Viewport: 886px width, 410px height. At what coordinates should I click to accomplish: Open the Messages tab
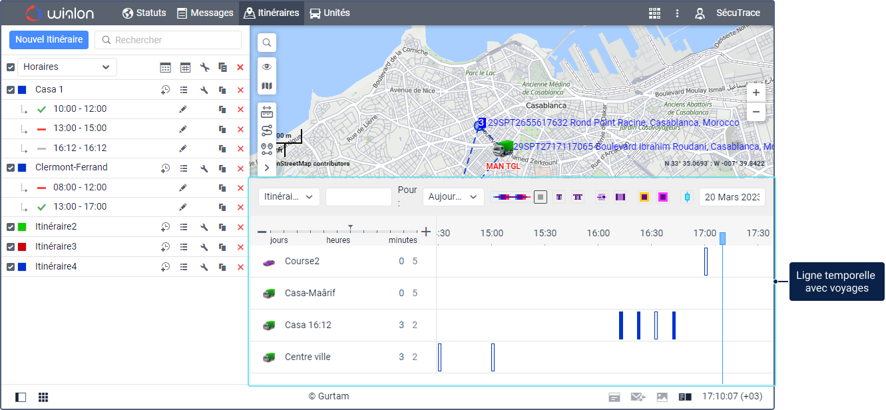(x=206, y=13)
